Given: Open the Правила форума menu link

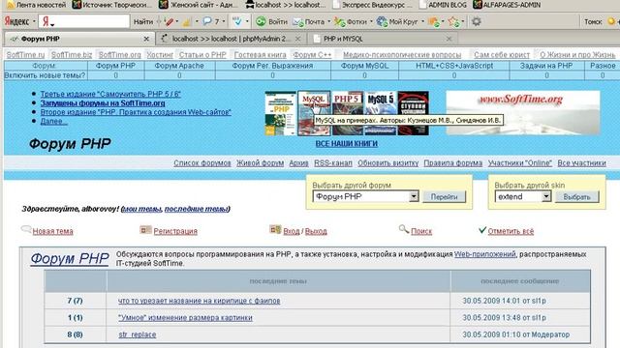Looking at the screenshot, I should [x=452, y=163].
